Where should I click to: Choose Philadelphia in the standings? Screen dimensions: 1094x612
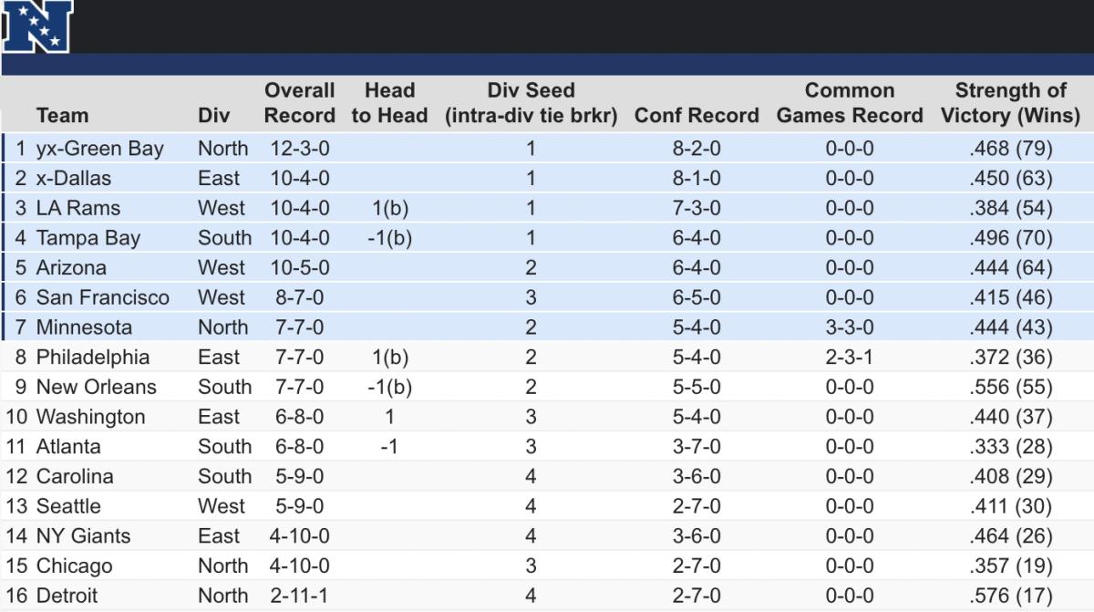(x=93, y=358)
